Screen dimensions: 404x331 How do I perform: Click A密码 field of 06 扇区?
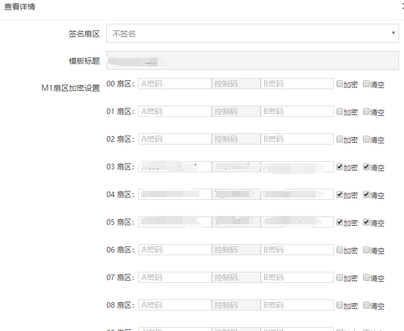[x=174, y=250]
